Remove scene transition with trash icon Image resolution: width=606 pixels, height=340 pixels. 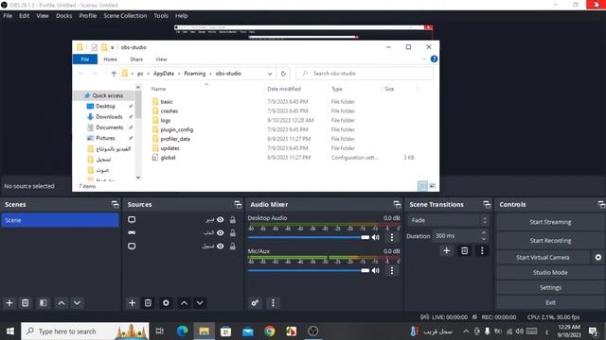[465, 250]
